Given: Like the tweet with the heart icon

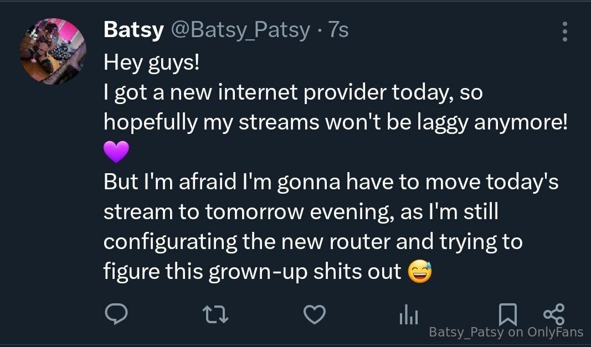Looking at the screenshot, I should [315, 315].
